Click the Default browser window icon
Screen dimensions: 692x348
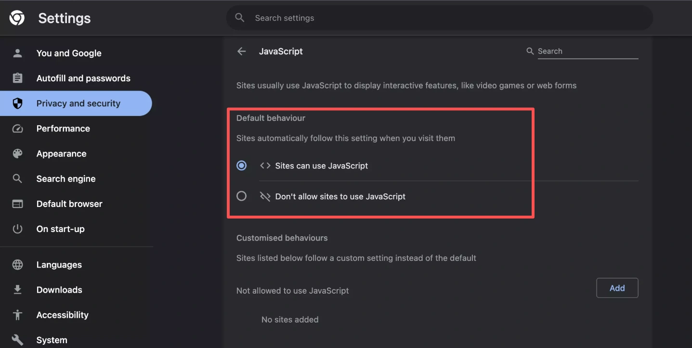pyautogui.click(x=17, y=204)
